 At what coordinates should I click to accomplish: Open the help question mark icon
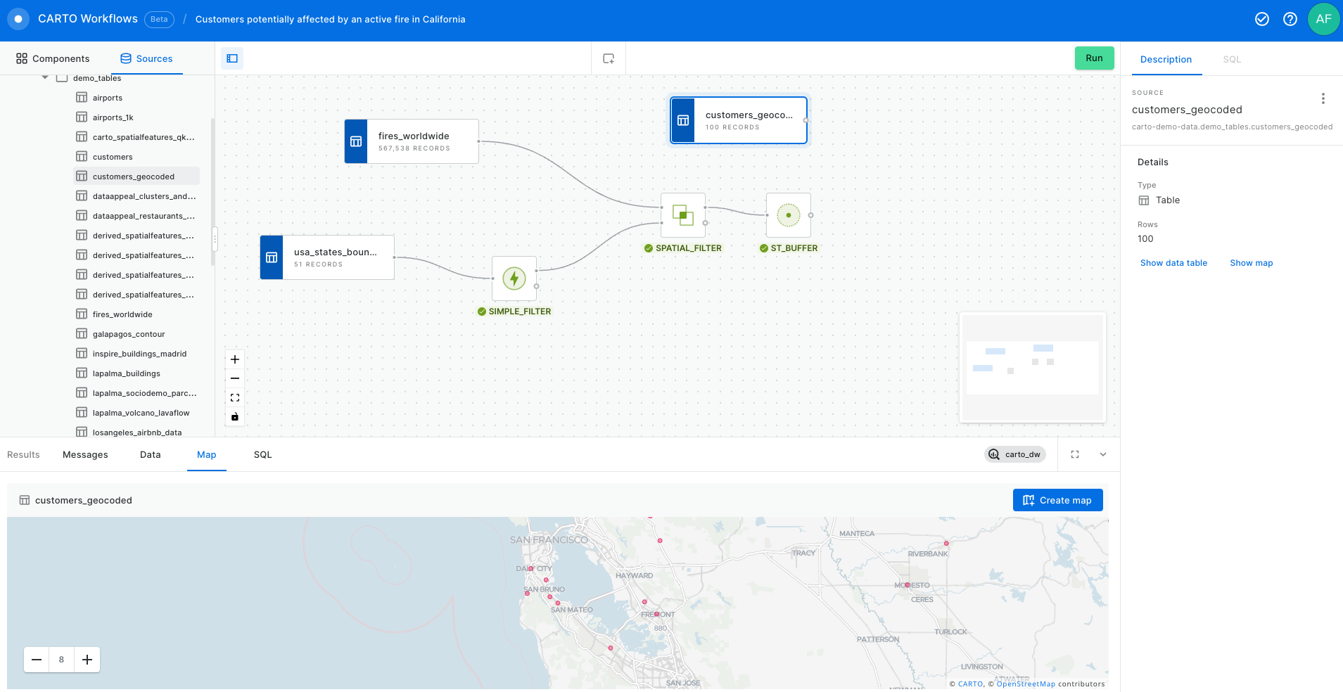point(1290,19)
